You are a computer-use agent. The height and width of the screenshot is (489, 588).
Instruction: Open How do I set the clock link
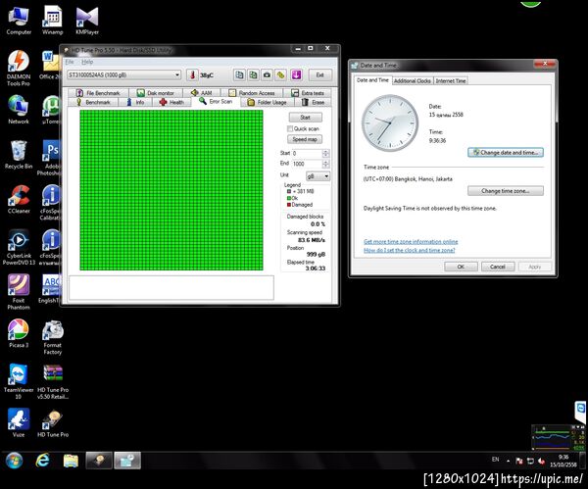point(409,250)
